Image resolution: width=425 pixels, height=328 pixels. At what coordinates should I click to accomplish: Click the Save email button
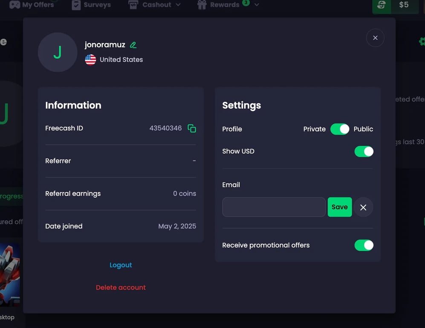click(340, 207)
